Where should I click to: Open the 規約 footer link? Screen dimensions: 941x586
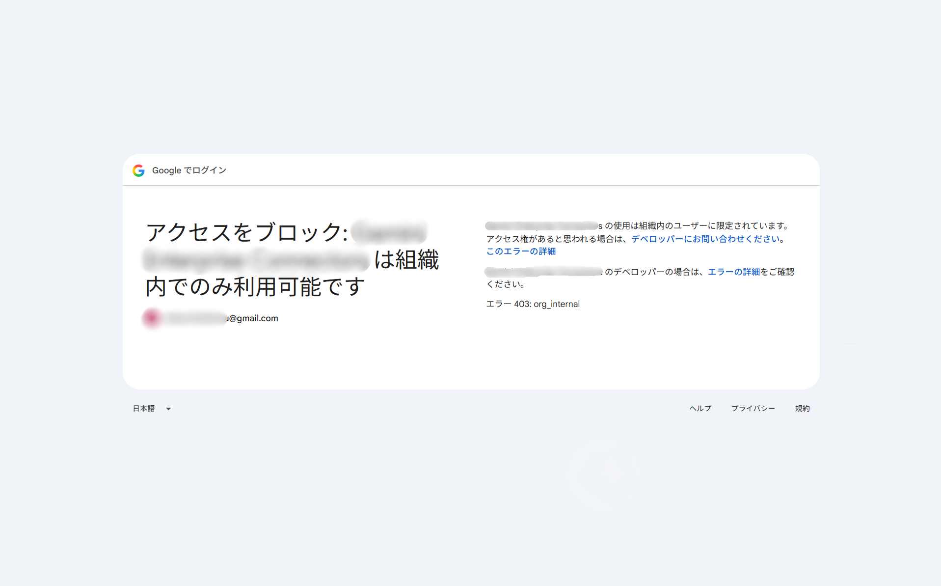pyautogui.click(x=803, y=409)
